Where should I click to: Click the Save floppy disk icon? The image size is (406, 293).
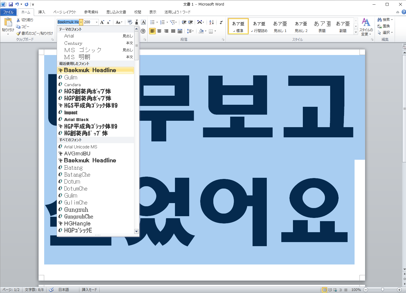11,4
